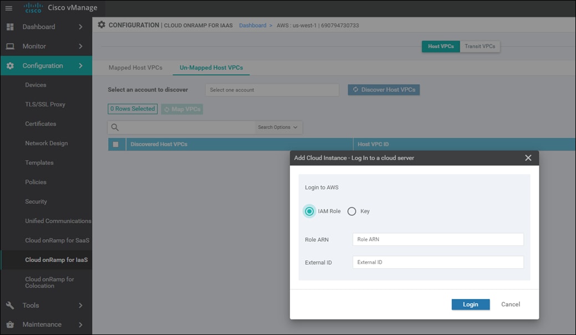Open Devices in Configuration menu
The image size is (576, 335).
(x=35, y=85)
